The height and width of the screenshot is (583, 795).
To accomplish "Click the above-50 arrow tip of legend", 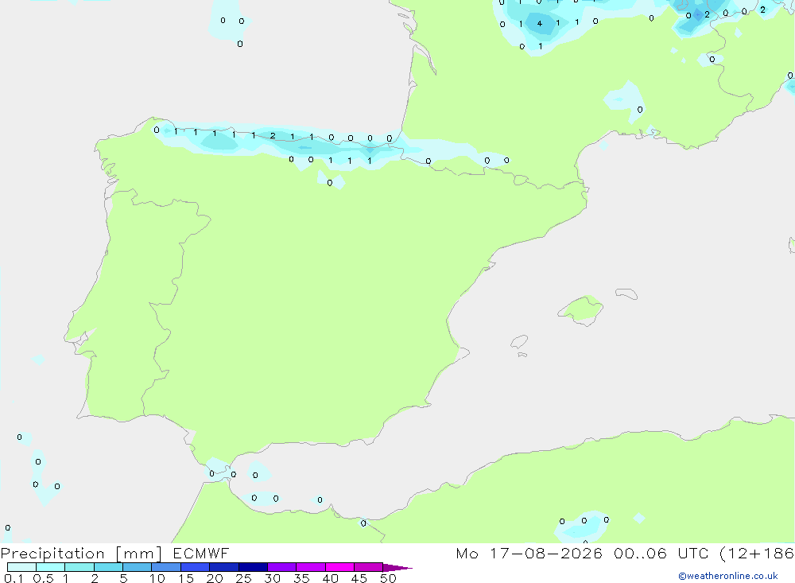I will 397,567.
